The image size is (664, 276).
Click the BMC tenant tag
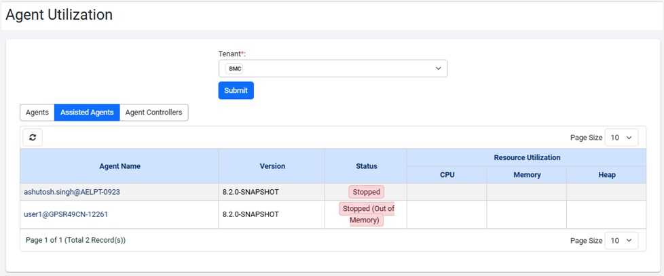tap(235, 68)
